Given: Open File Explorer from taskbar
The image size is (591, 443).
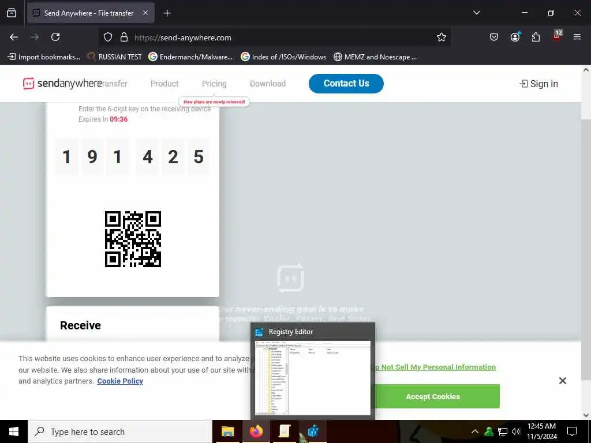Looking at the screenshot, I should [x=227, y=431].
